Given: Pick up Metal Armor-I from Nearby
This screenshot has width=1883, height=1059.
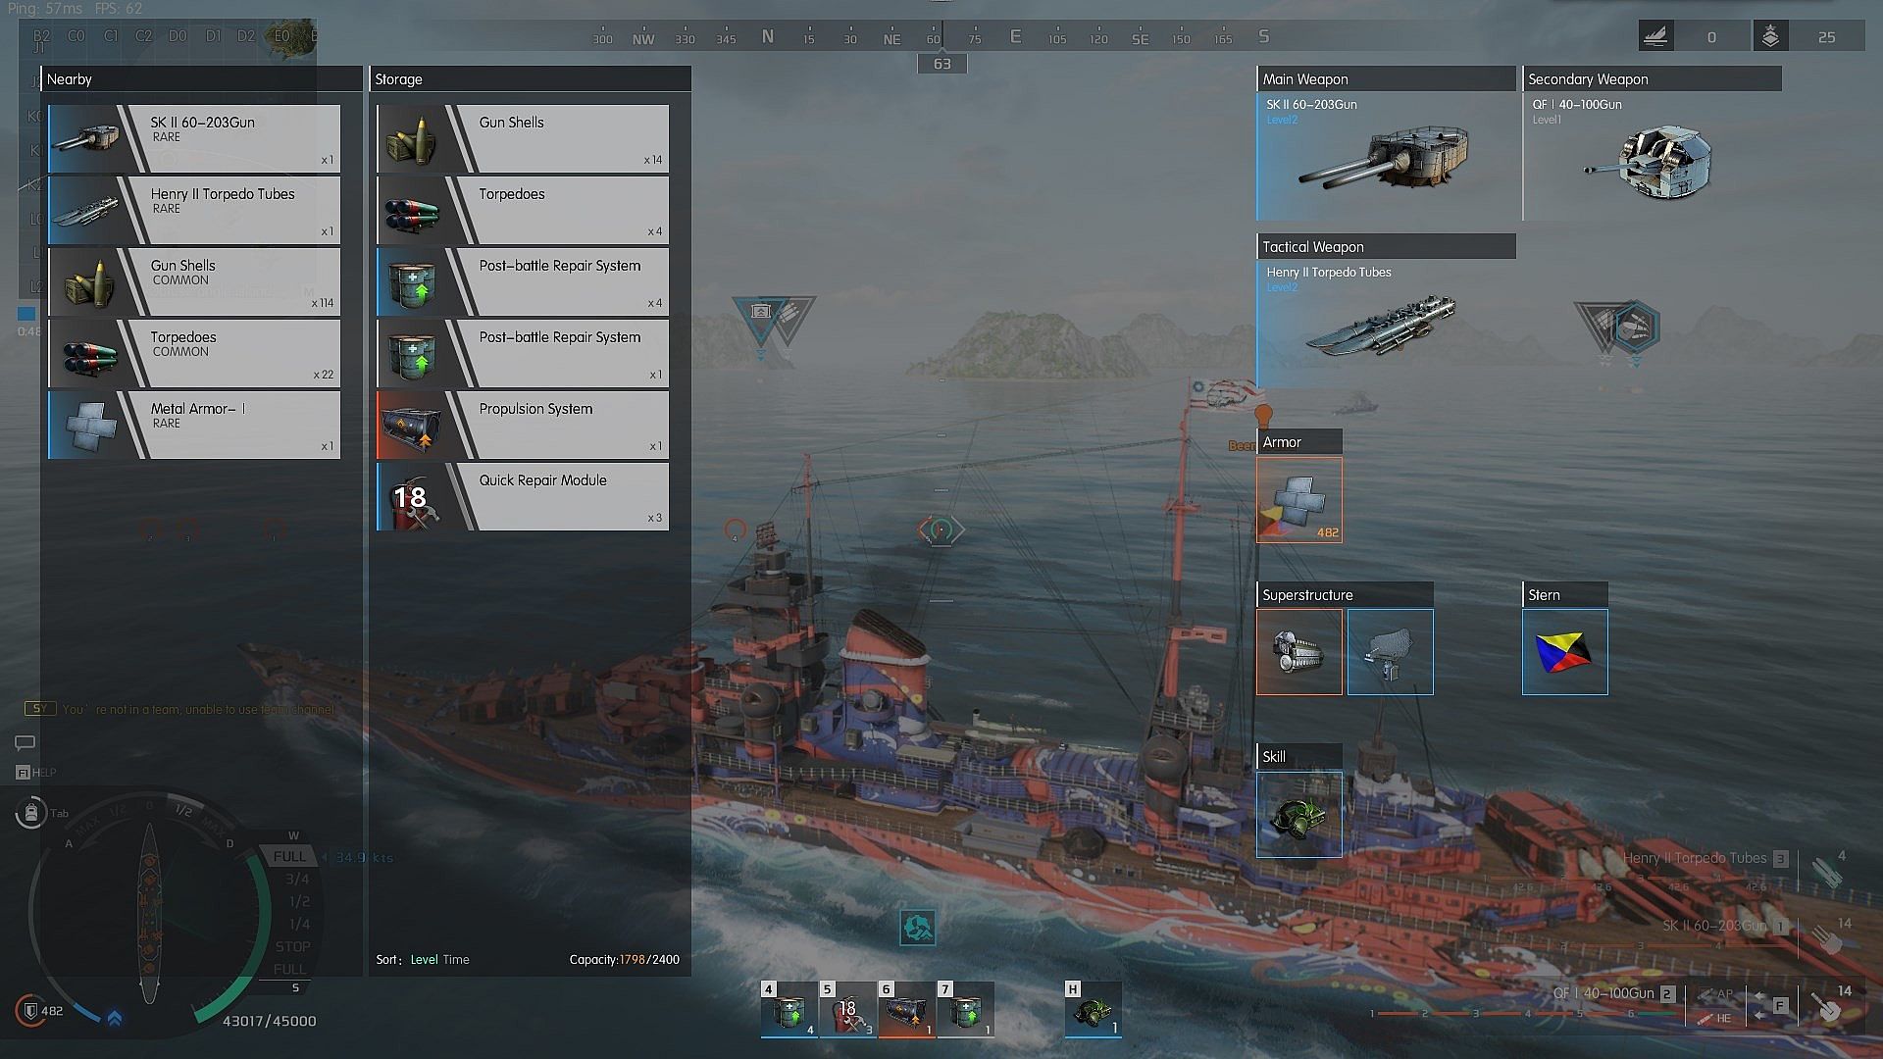Looking at the screenshot, I should click(194, 425).
